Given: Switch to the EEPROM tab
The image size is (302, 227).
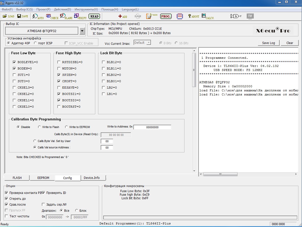Looking at the screenshot, I should (43, 178).
